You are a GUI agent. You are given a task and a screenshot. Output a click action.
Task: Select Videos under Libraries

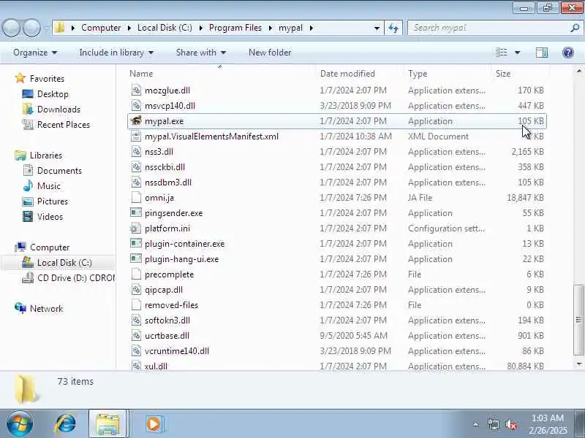tap(50, 216)
